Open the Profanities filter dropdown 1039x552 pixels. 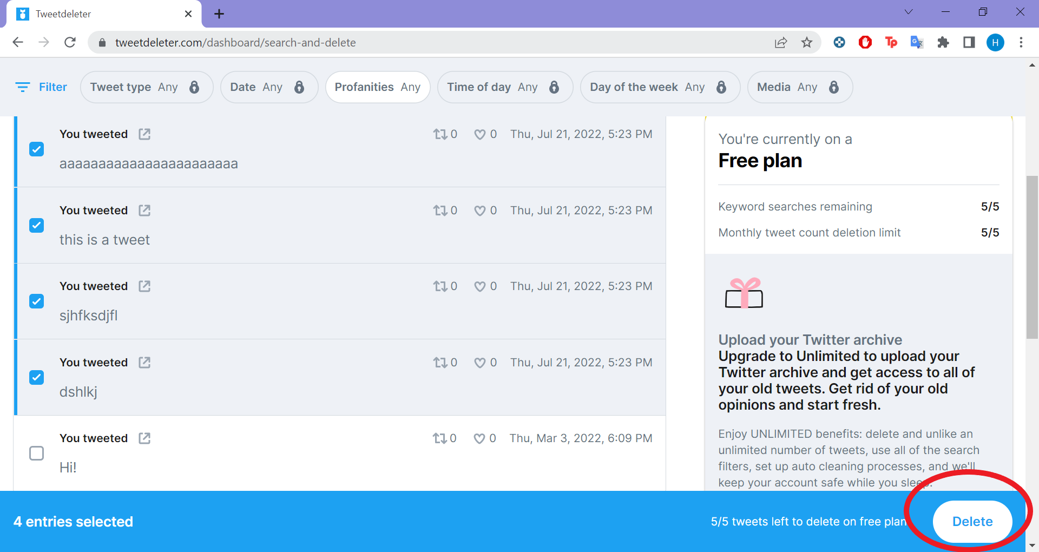pyautogui.click(x=378, y=87)
